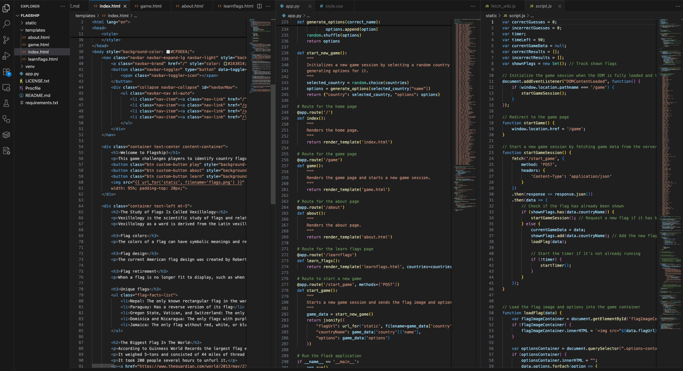Screen dimensions: 683x371
Task: Open the Search view in activity bar
Action: [6, 24]
